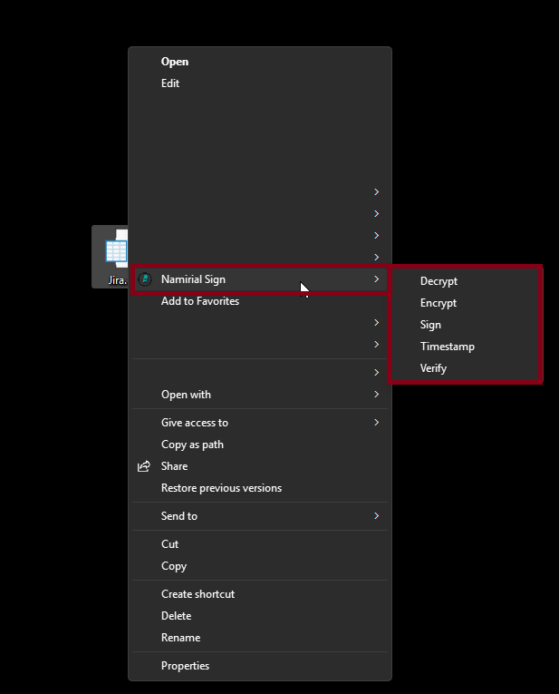The image size is (559, 694).
Task: Choose Decrypt from the Namirial Sign submenu
Action: coord(439,281)
